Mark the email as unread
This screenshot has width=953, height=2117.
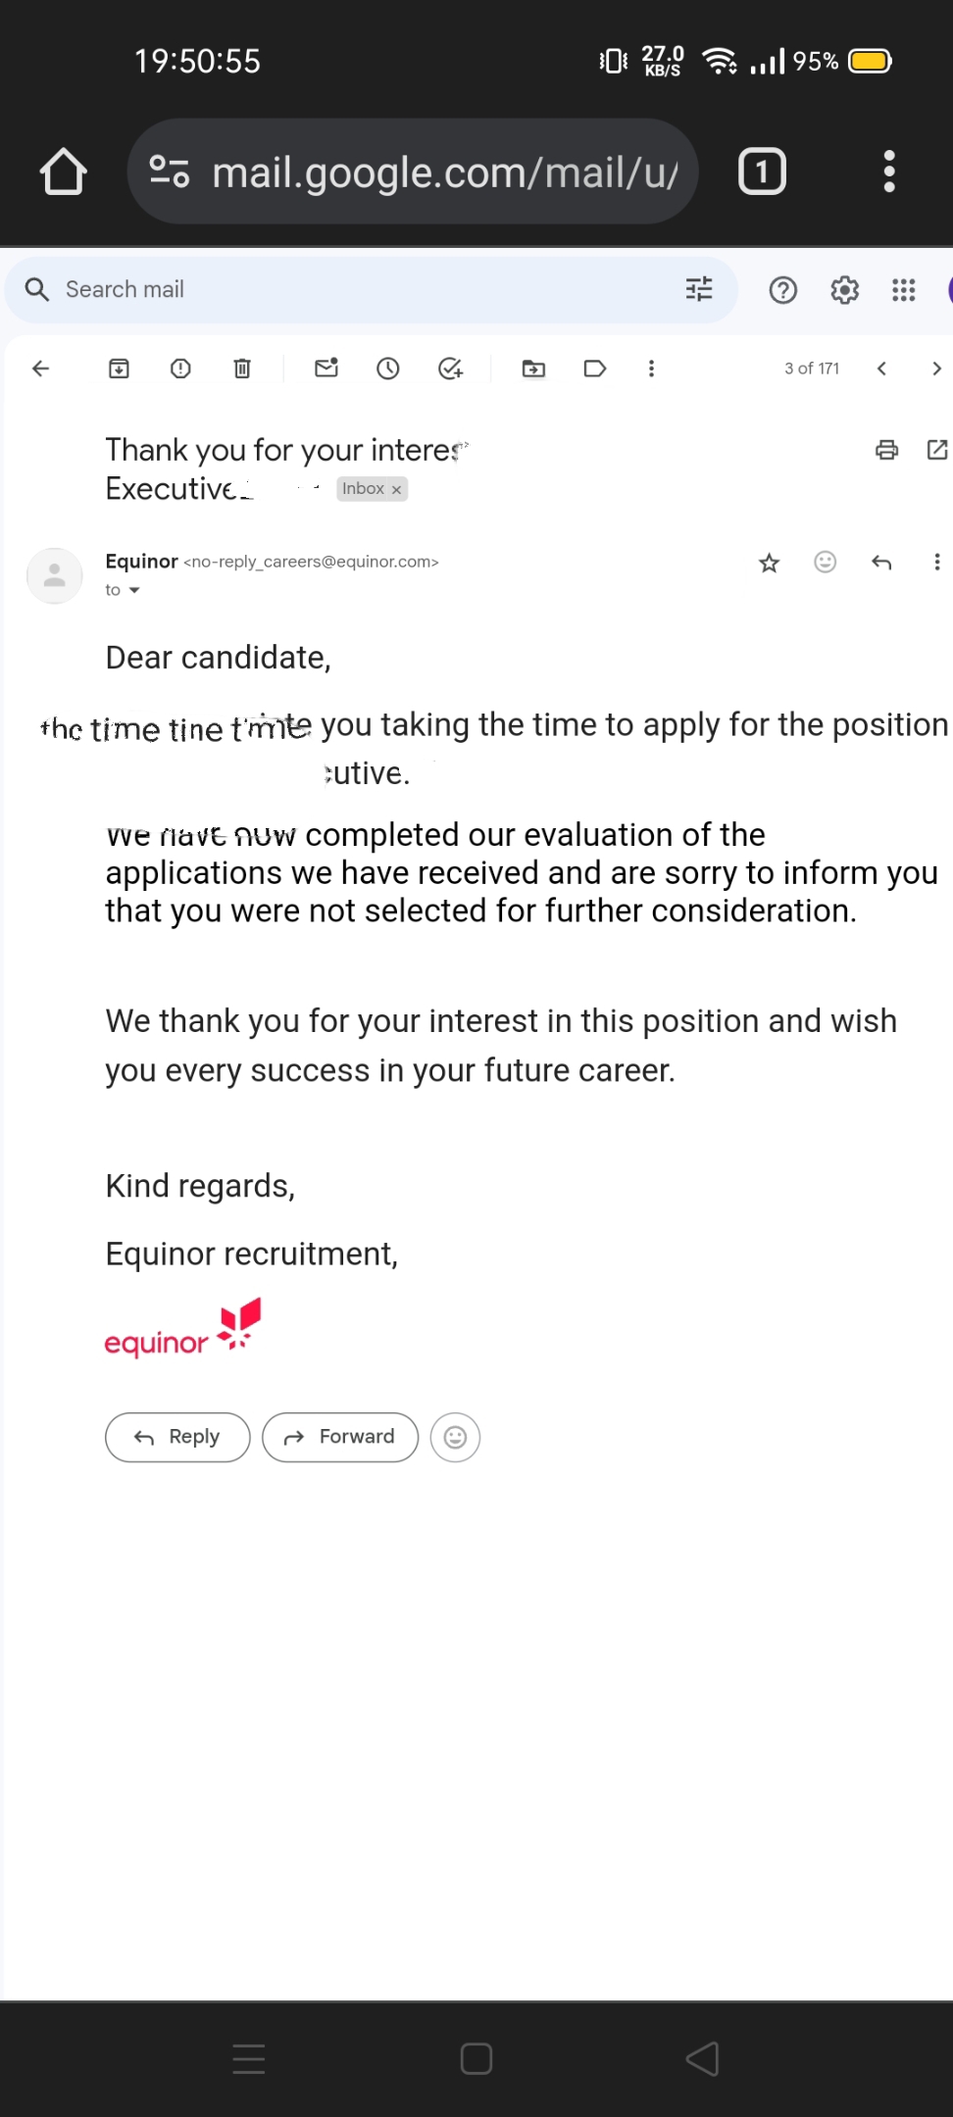coord(326,369)
